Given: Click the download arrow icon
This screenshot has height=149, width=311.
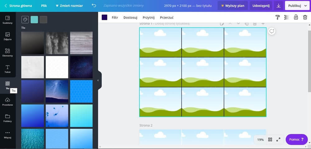Looking at the screenshot, I should point(279,6).
